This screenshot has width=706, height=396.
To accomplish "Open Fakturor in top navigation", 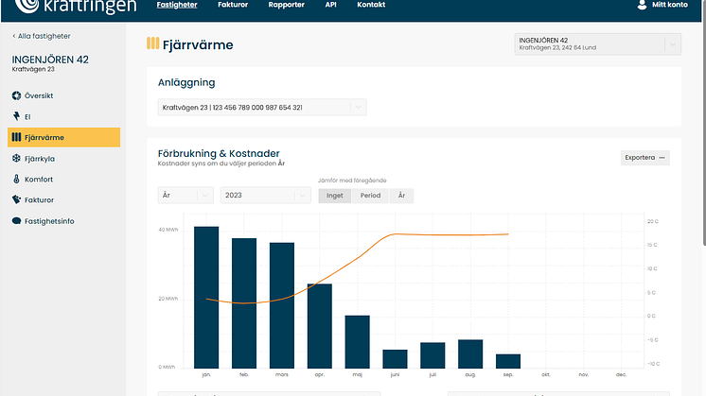I will tap(233, 5).
